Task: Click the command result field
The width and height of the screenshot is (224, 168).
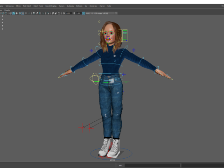Action: [x=203, y=165]
